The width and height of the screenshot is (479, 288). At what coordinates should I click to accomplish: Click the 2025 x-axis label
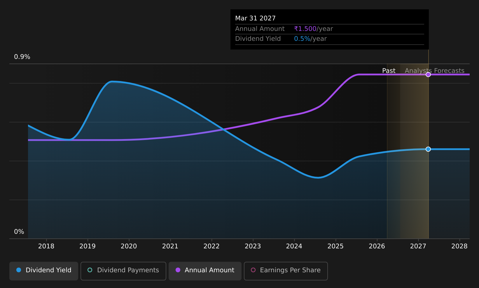pyautogui.click(x=335, y=246)
